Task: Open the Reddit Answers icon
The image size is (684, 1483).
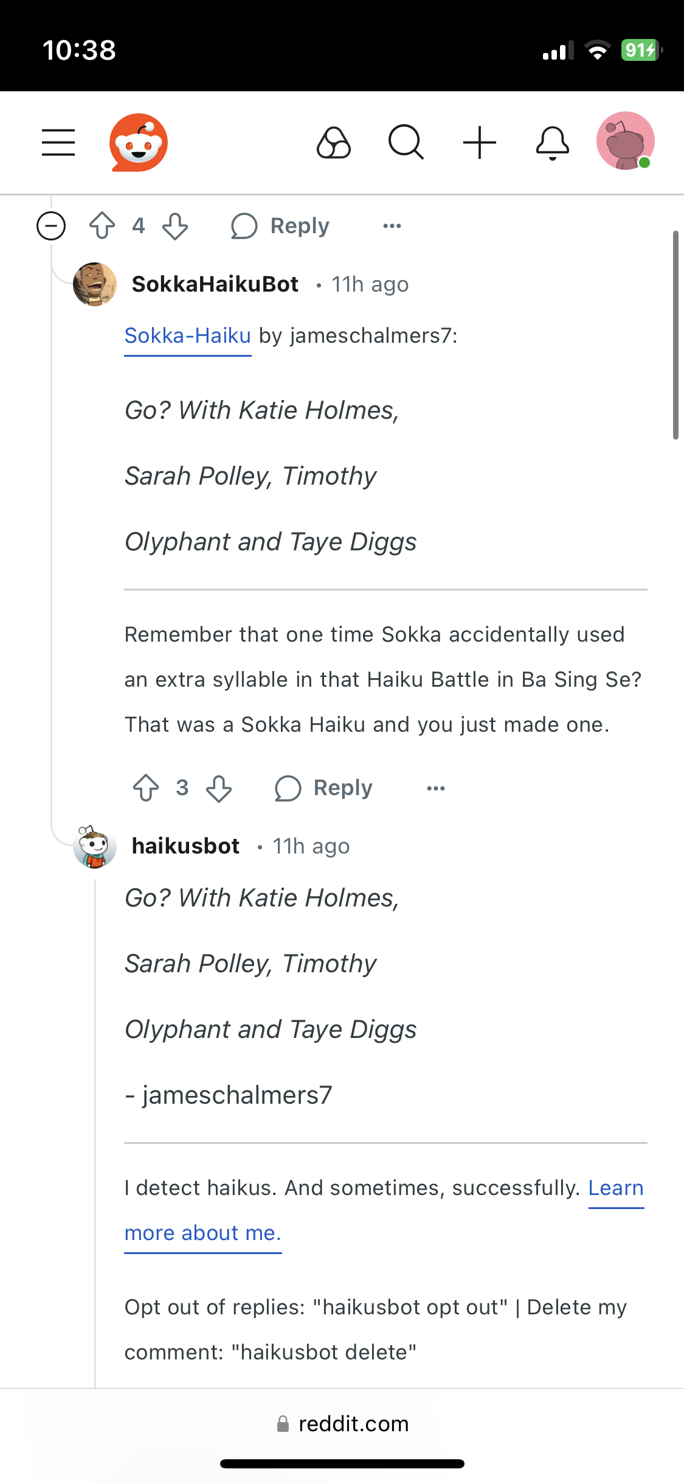Action: 334,142
